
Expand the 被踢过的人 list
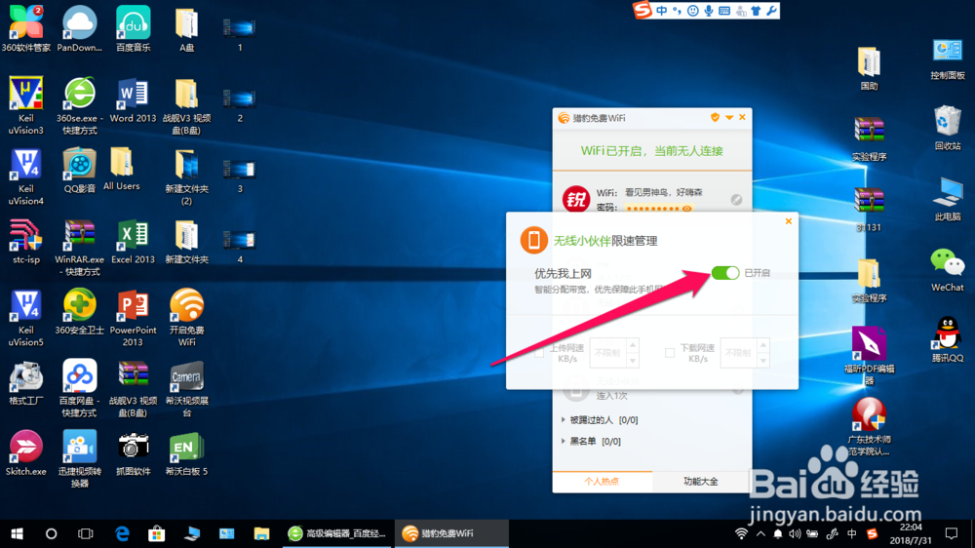[x=564, y=420]
